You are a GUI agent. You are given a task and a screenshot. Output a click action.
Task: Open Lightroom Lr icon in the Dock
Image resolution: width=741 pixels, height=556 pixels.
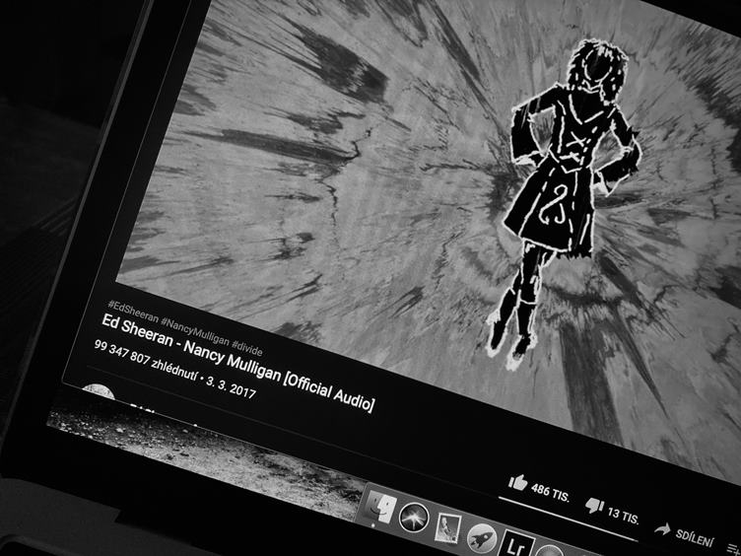click(x=517, y=544)
